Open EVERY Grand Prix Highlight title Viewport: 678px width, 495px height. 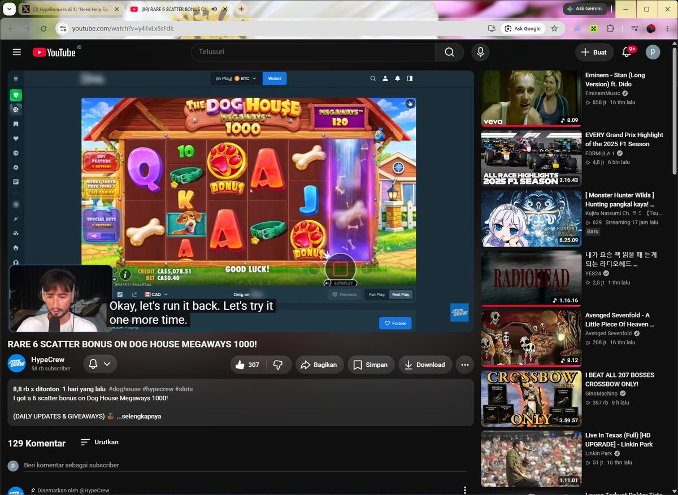pos(624,139)
